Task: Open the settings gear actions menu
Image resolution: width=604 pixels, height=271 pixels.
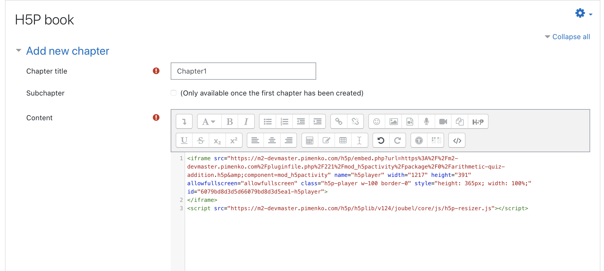Action: coord(584,13)
